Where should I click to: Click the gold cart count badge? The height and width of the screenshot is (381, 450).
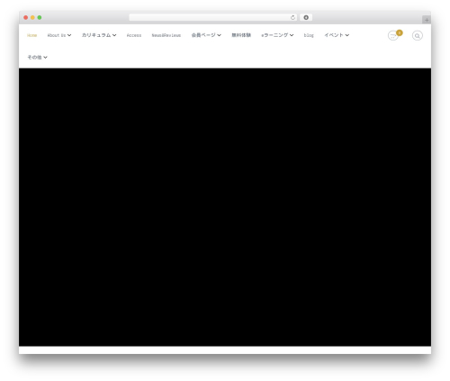400,32
